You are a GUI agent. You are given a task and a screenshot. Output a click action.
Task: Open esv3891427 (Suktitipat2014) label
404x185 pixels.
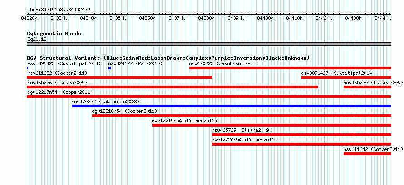click(338, 73)
